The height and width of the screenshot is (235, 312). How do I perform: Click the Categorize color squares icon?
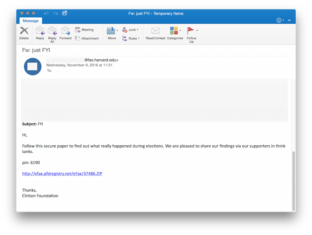[x=174, y=31]
